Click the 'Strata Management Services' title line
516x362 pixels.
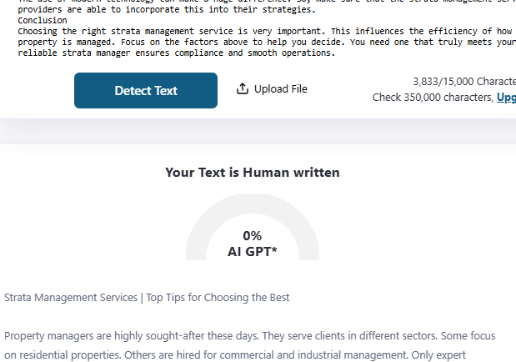(147, 298)
